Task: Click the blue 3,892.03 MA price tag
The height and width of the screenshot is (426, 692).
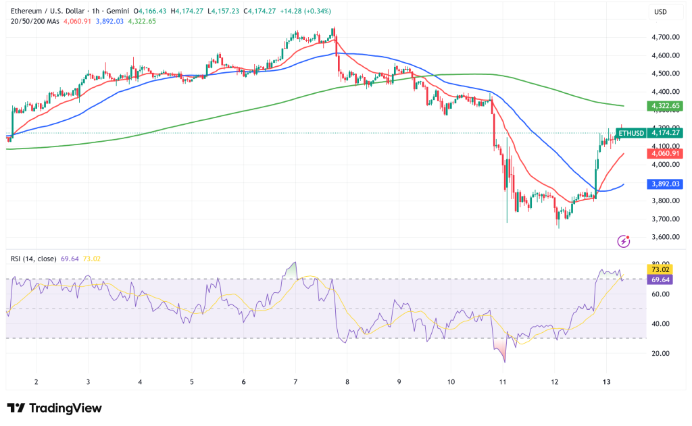Action: click(x=664, y=184)
